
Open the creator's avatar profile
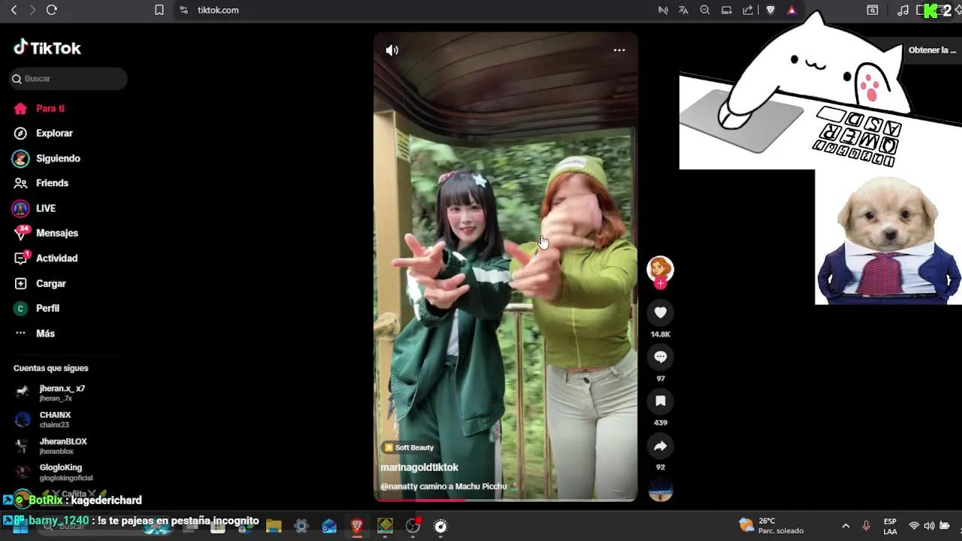(x=660, y=269)
